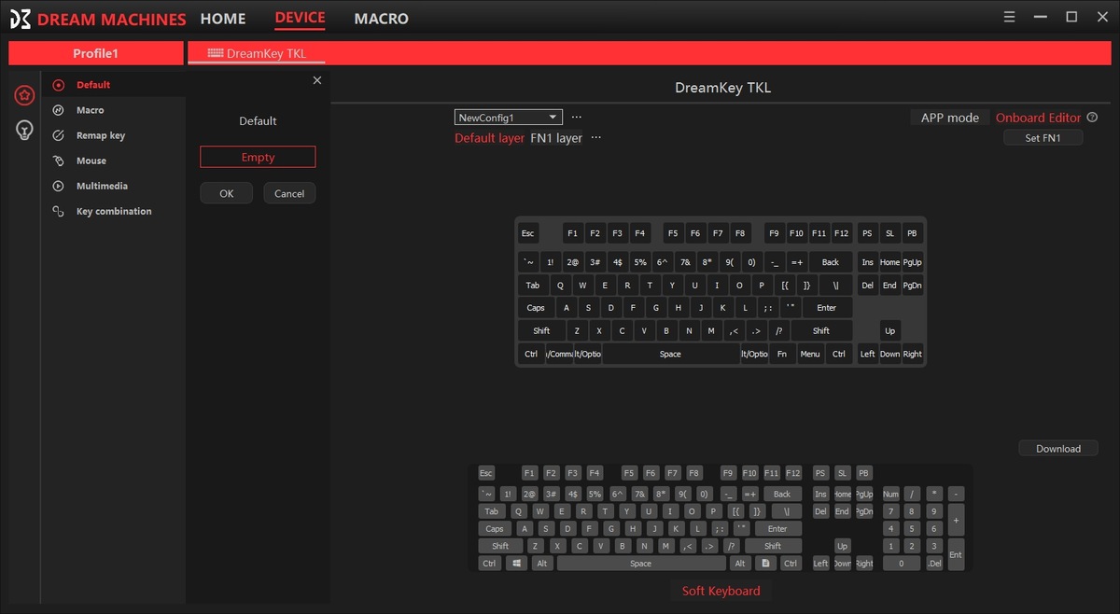
Task: Select the Fn key on DreamKey TKL layout
Action: (782, 354)
